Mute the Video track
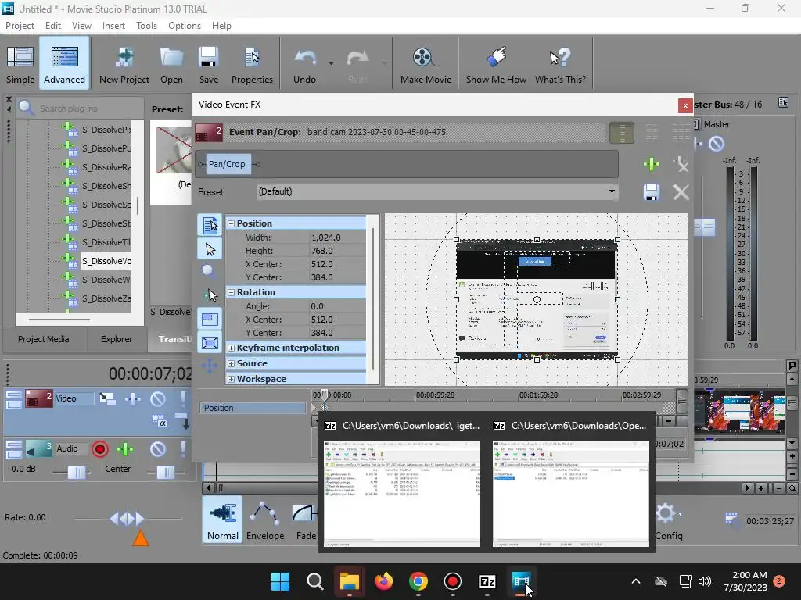The height and width of the screenshot is (600, 801). click(158, 398)
